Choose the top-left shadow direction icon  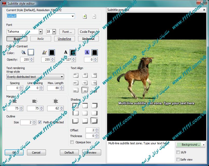click(75, 105)
